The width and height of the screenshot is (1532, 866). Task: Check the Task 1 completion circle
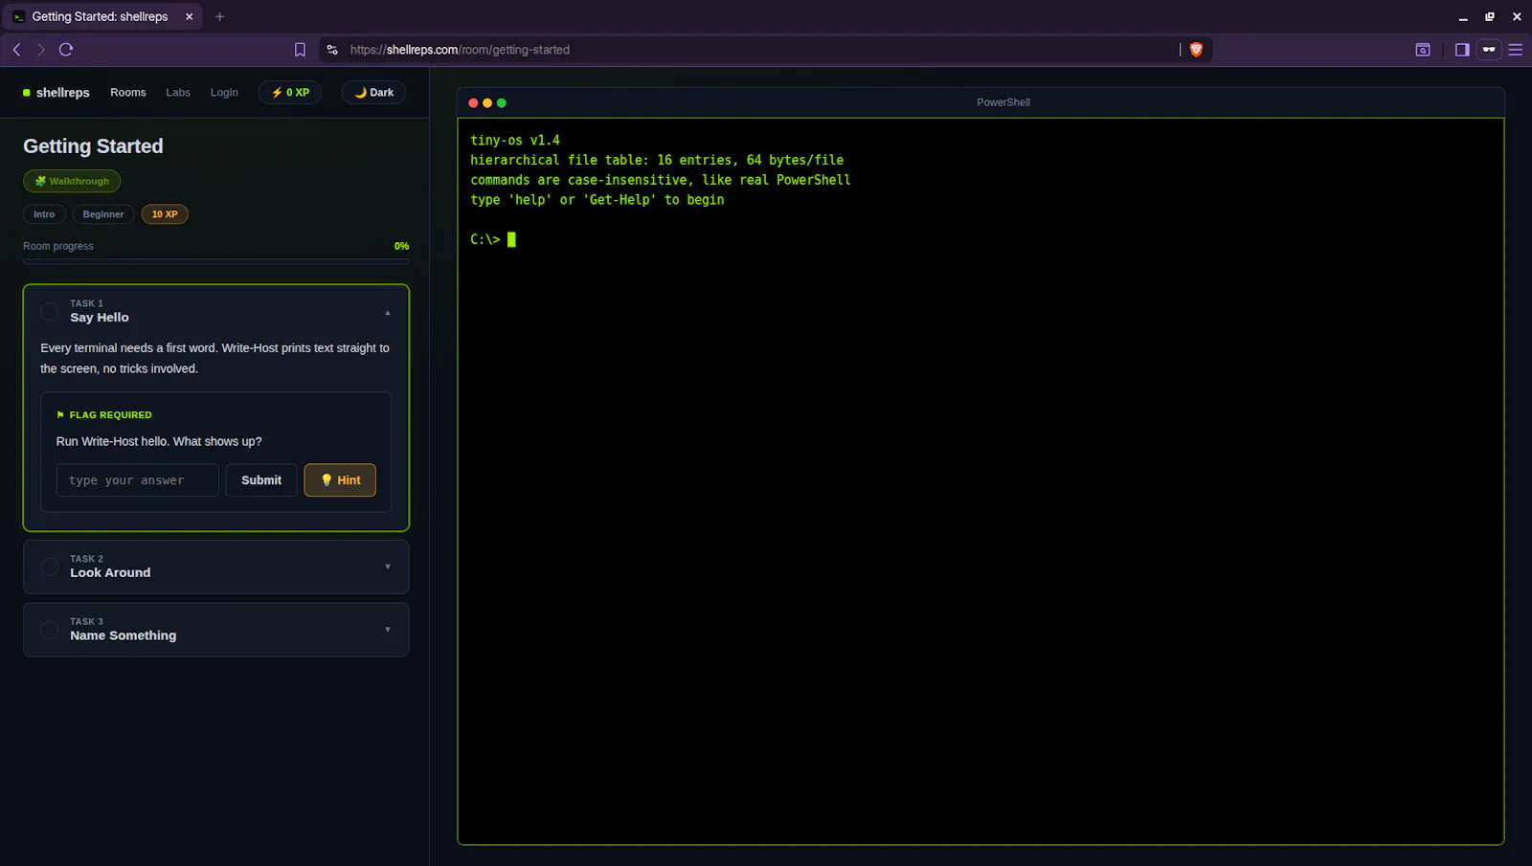(x=50, y=311)
